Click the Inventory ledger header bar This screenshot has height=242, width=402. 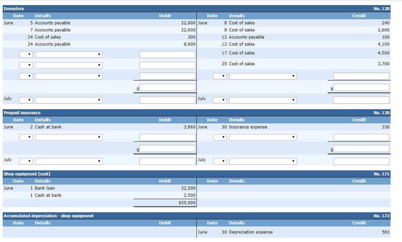(196, 8)
